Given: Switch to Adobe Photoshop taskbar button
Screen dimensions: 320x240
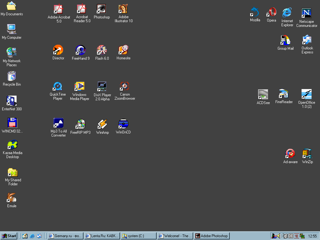Looking at the screenshot, I should pyautogui.click(x=212, y=236).
